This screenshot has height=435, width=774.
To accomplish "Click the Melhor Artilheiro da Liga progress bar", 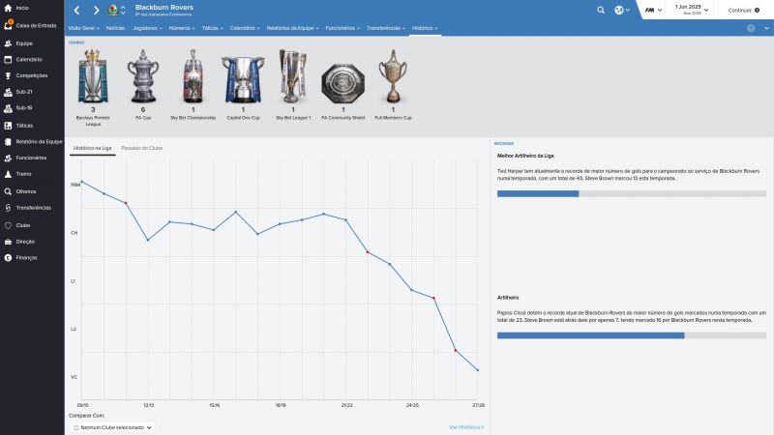I will click(631, 193).
